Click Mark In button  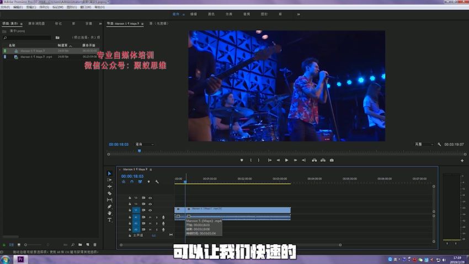[251, 160]
